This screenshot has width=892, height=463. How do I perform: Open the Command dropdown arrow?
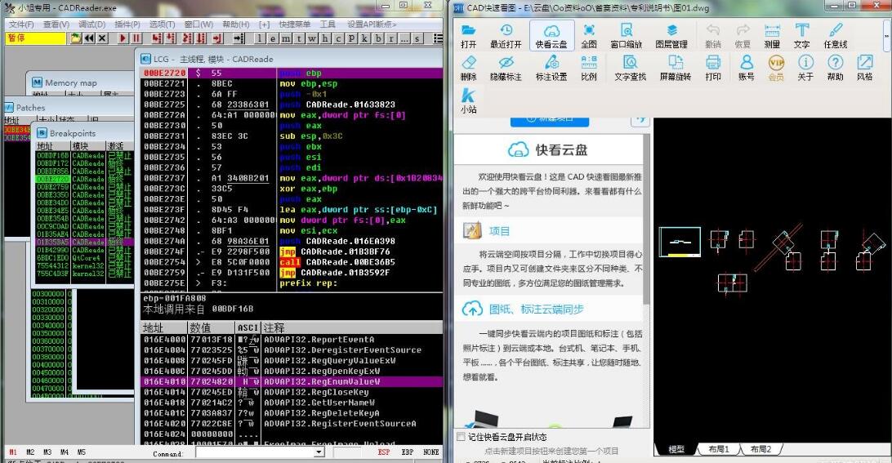pos(319,452)
